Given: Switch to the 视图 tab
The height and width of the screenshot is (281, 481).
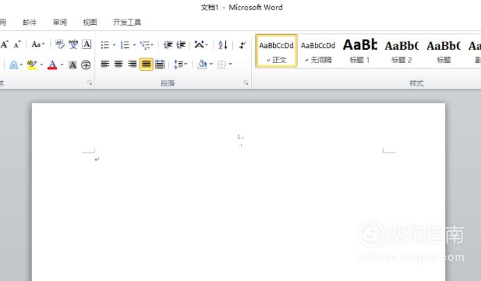Looking at the screenshot, I should click(x=90, y=22).
